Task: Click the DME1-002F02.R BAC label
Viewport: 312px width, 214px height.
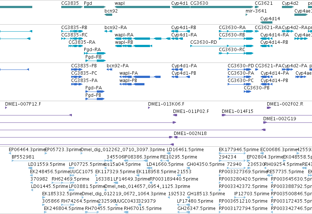Action: pyautogui.click(x=285, y=104)
